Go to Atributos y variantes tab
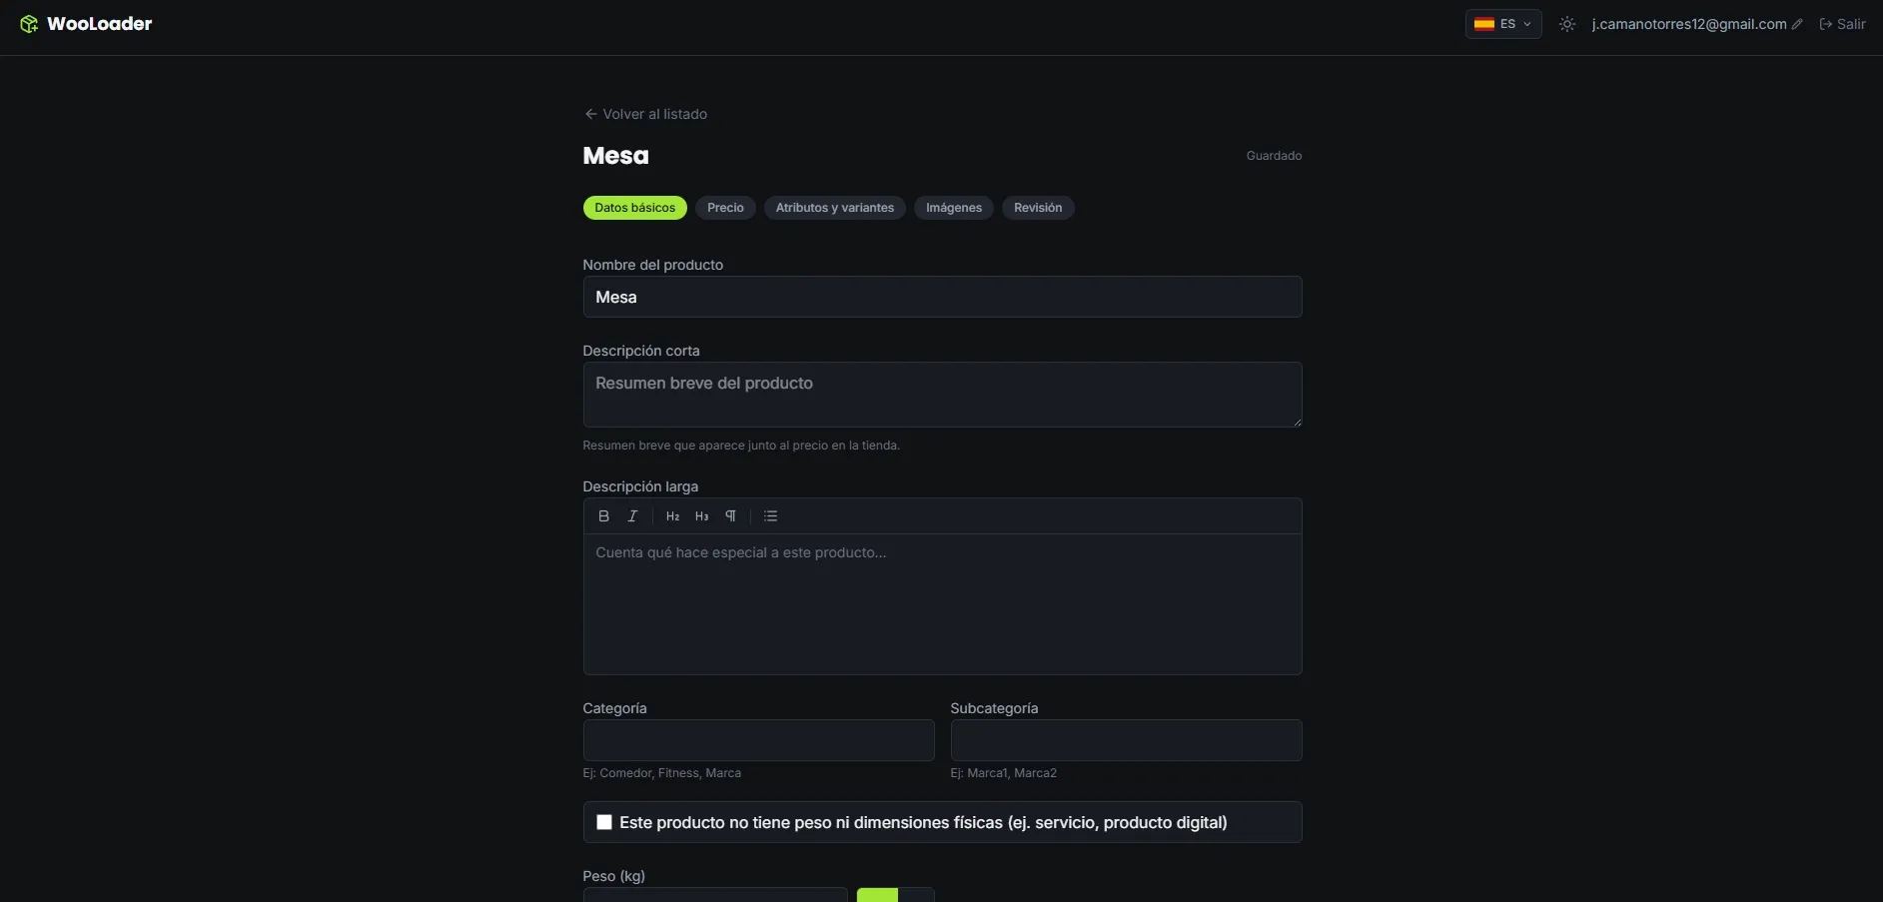 point(835,208)
